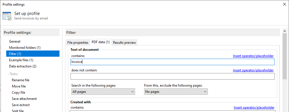The height and width of the screenshot is (112, 289).
Task: Open the Move file task
Action: tap(19, 86)
